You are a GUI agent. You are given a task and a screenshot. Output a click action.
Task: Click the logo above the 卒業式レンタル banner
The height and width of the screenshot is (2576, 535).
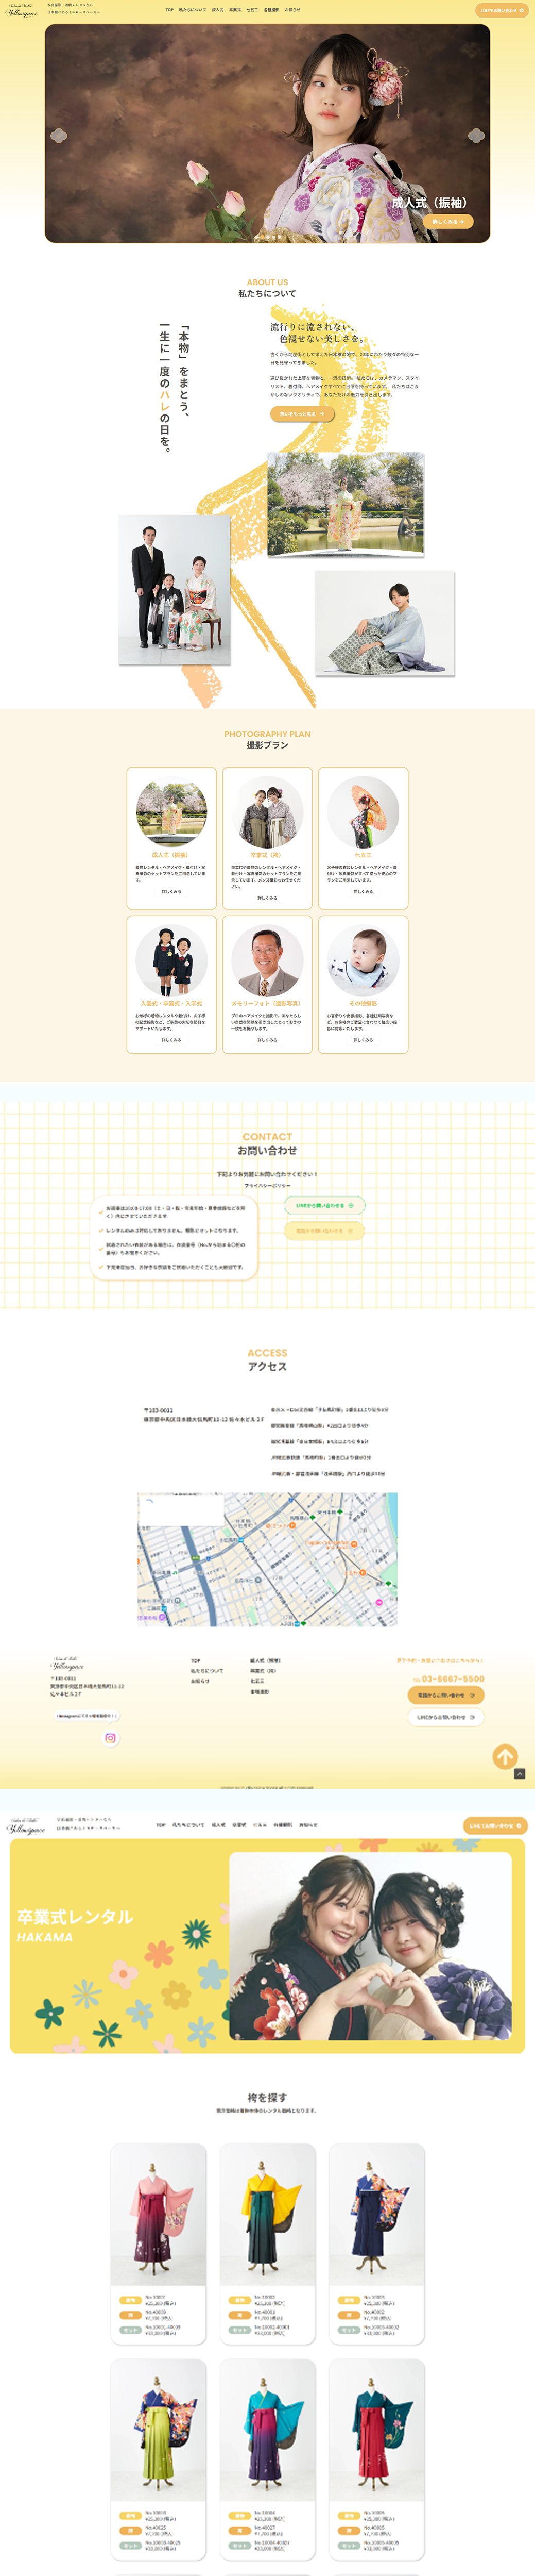coord(26,1826)
